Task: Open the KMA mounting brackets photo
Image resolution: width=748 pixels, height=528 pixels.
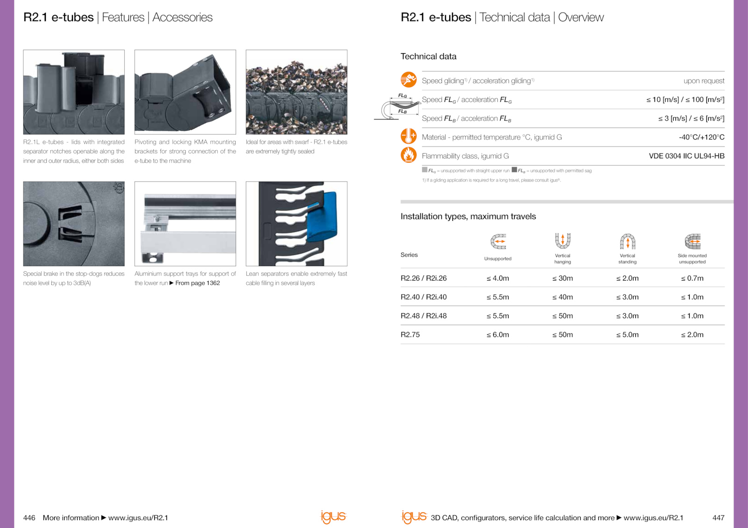Action: (185, 92)
